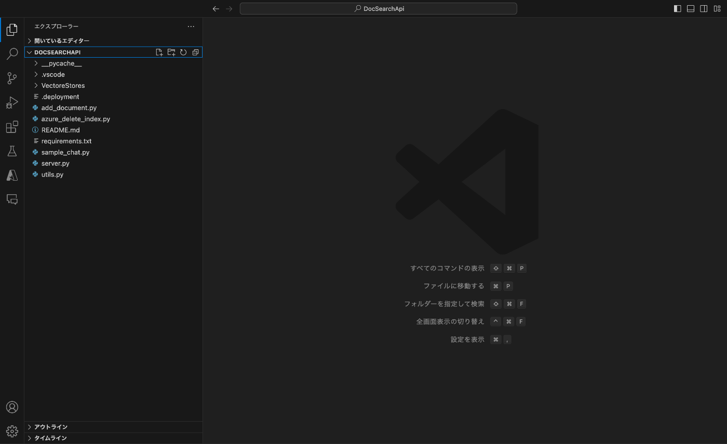Open the Testing flask view
This screenshot has width=727, height=444.
[x=12, y=151]
